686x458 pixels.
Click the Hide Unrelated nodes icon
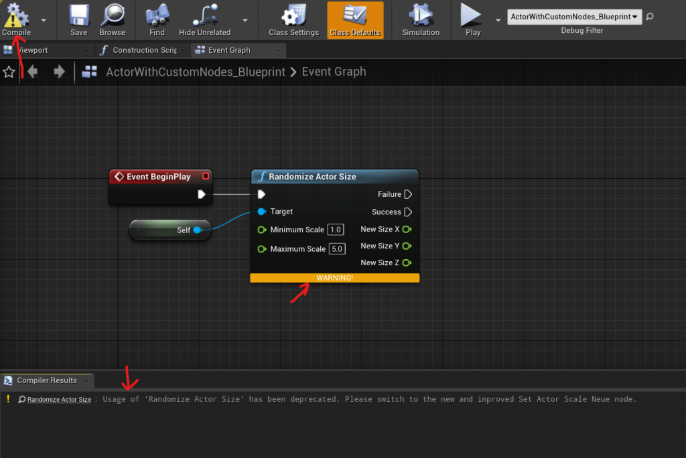pos(204,16)
